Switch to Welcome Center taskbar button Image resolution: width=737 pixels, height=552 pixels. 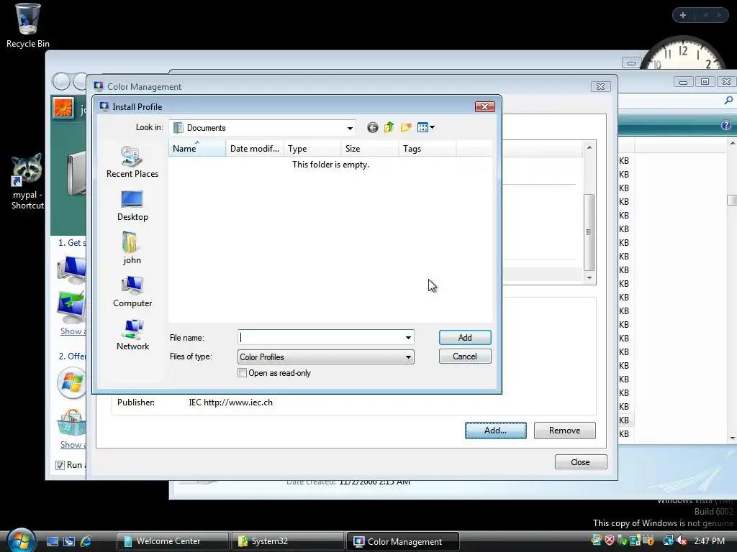click(x=173, y=541)
